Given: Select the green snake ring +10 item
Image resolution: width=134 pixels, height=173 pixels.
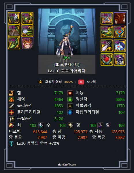Looking at the screenshot, I should (107, 32).
